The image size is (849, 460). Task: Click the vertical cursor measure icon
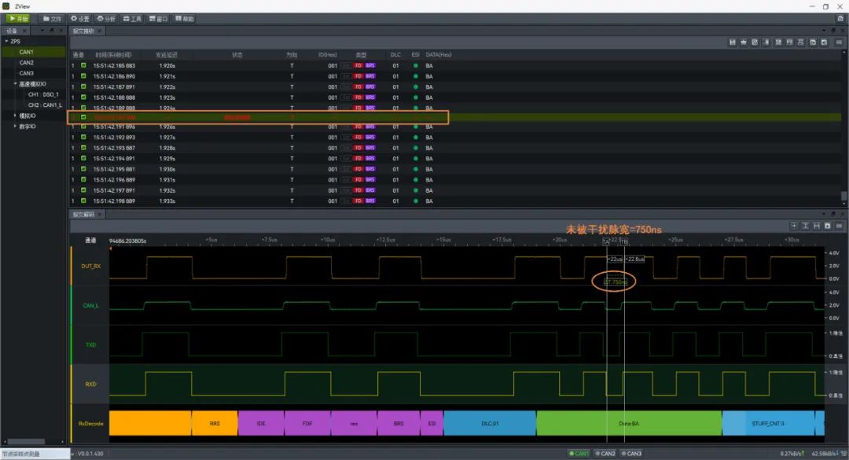click(x=805, y=226)
